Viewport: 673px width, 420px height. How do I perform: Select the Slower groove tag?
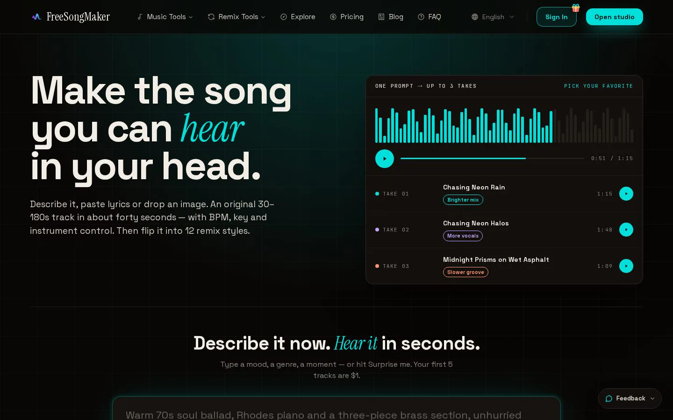coord(465,272)
